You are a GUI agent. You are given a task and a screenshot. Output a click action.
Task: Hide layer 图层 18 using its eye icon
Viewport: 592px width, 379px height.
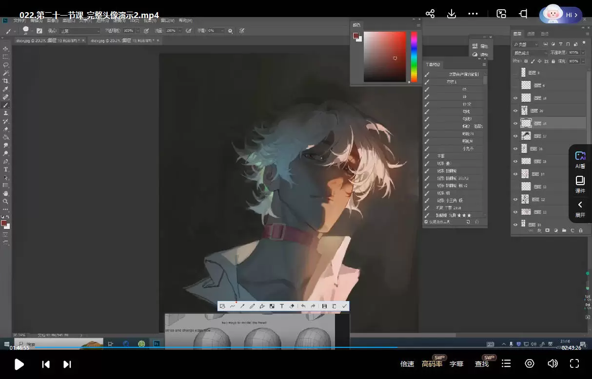click(x=515, y=98)
